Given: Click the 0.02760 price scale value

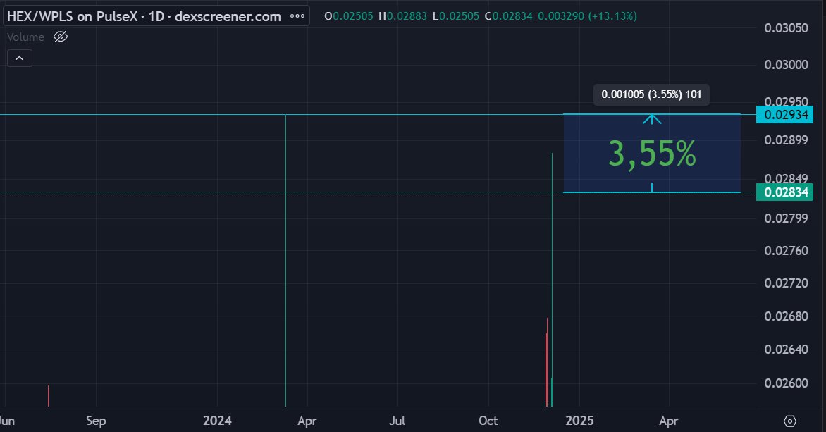Looking at the screenshot, I should click(x=786, y=250).
